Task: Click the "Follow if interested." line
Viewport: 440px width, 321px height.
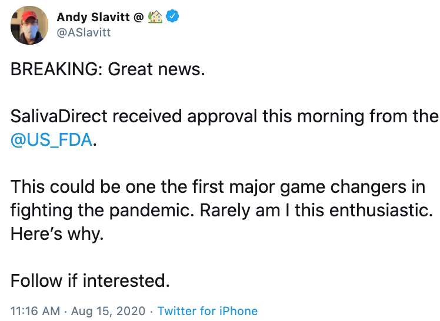Action: pyautogui.click(x=89, y=281)
